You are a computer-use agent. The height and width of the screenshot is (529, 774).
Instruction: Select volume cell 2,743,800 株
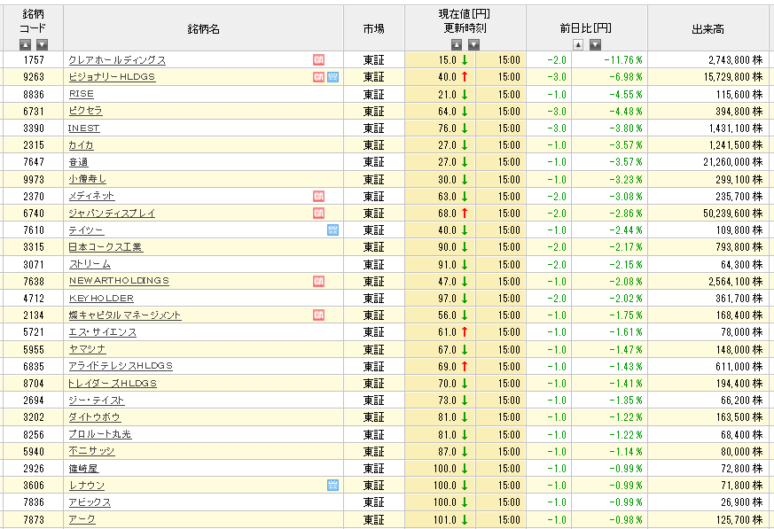(x=708, y=59)
